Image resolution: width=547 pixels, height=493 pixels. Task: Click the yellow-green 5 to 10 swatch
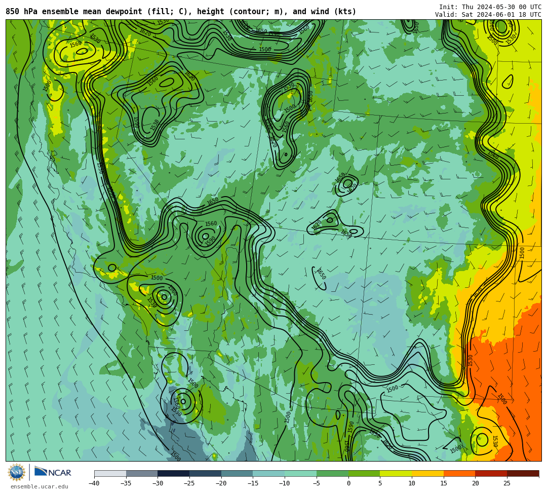click(x=396, y=473)
